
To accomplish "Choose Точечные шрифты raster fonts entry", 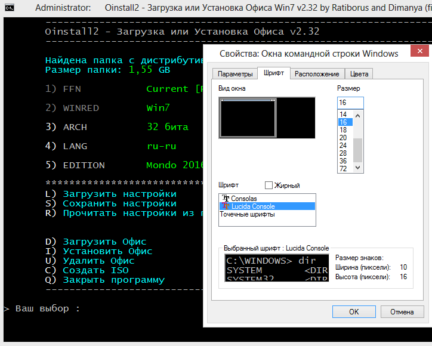I will [267, 214].
